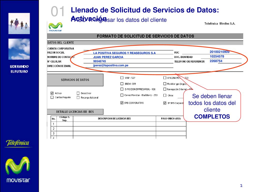Uncheck the Activar checkbox

(52, 93)
